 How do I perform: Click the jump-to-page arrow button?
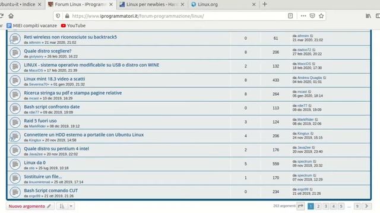click(300, 206)
